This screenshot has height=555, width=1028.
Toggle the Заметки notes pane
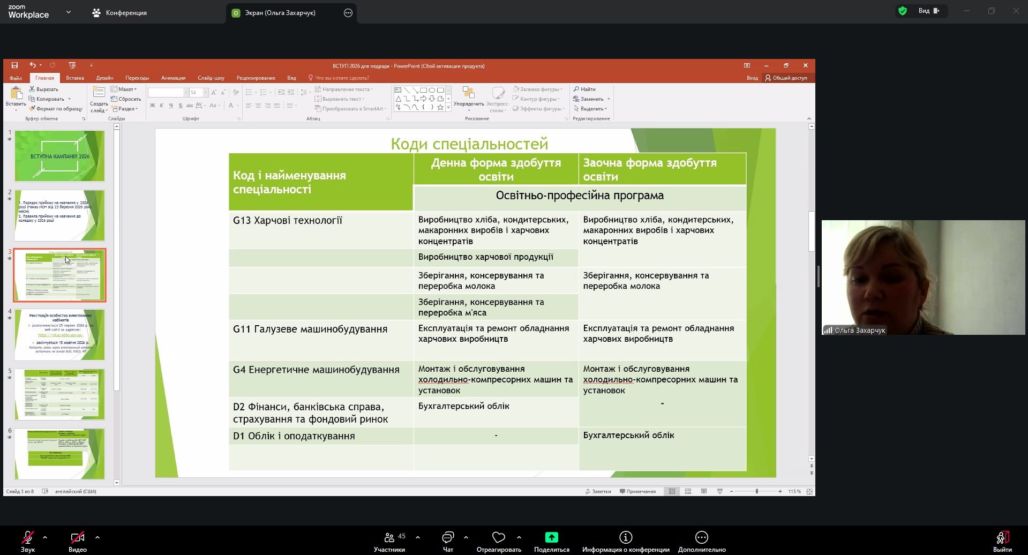tap(598, 491)
